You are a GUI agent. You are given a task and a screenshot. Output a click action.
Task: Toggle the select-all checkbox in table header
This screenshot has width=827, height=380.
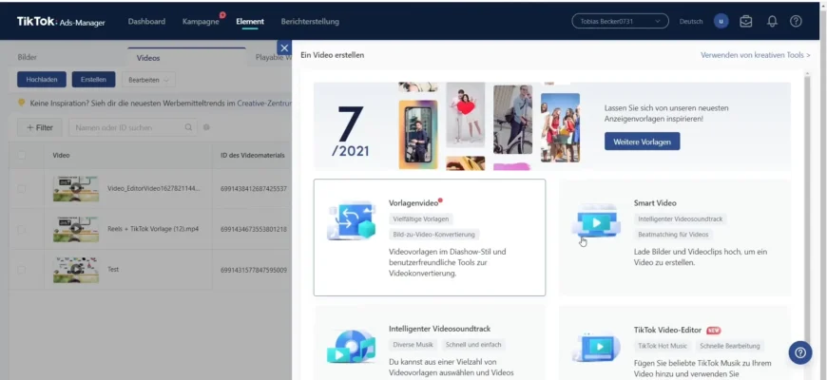click(22, 156)
